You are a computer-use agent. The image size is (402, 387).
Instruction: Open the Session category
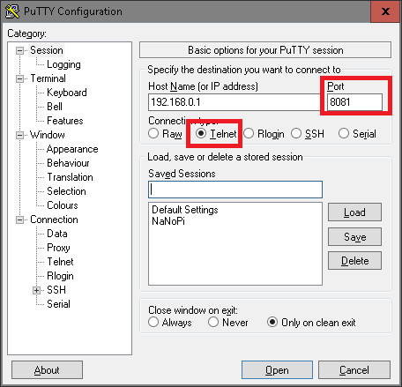coord(47,50)
